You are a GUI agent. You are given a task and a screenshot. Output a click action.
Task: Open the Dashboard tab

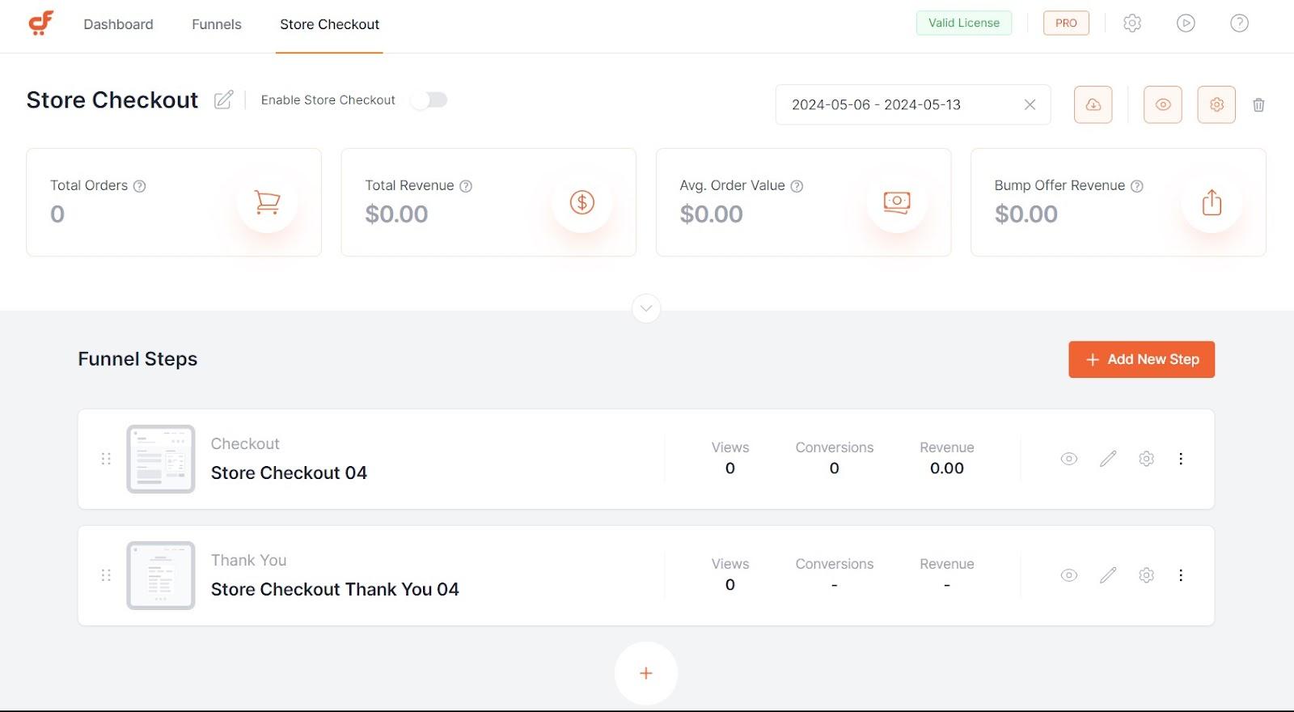(118, 24)
